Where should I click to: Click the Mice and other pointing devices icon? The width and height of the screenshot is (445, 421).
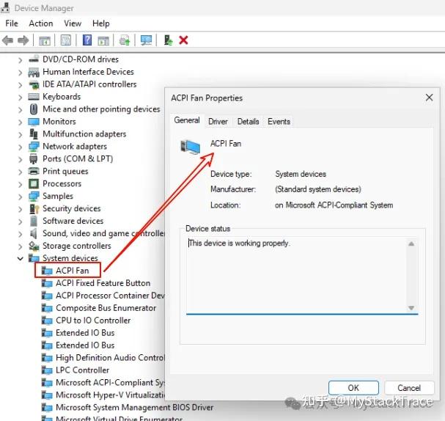(34, 109)
